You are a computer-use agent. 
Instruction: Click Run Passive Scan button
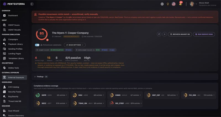tap(204, 34)
